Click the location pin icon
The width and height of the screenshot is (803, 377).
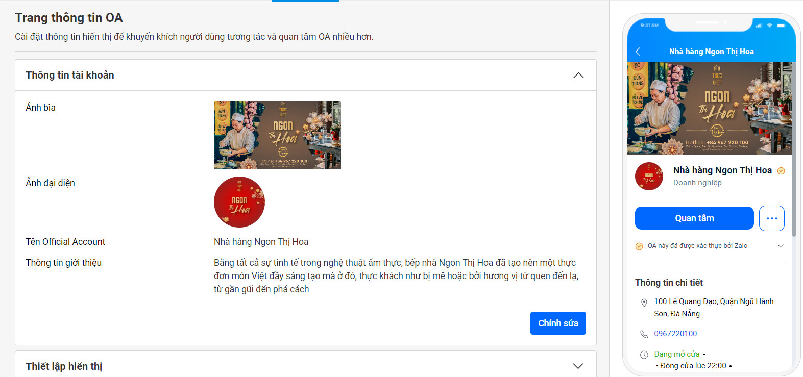pyautogui.click(x=644, y=303)
